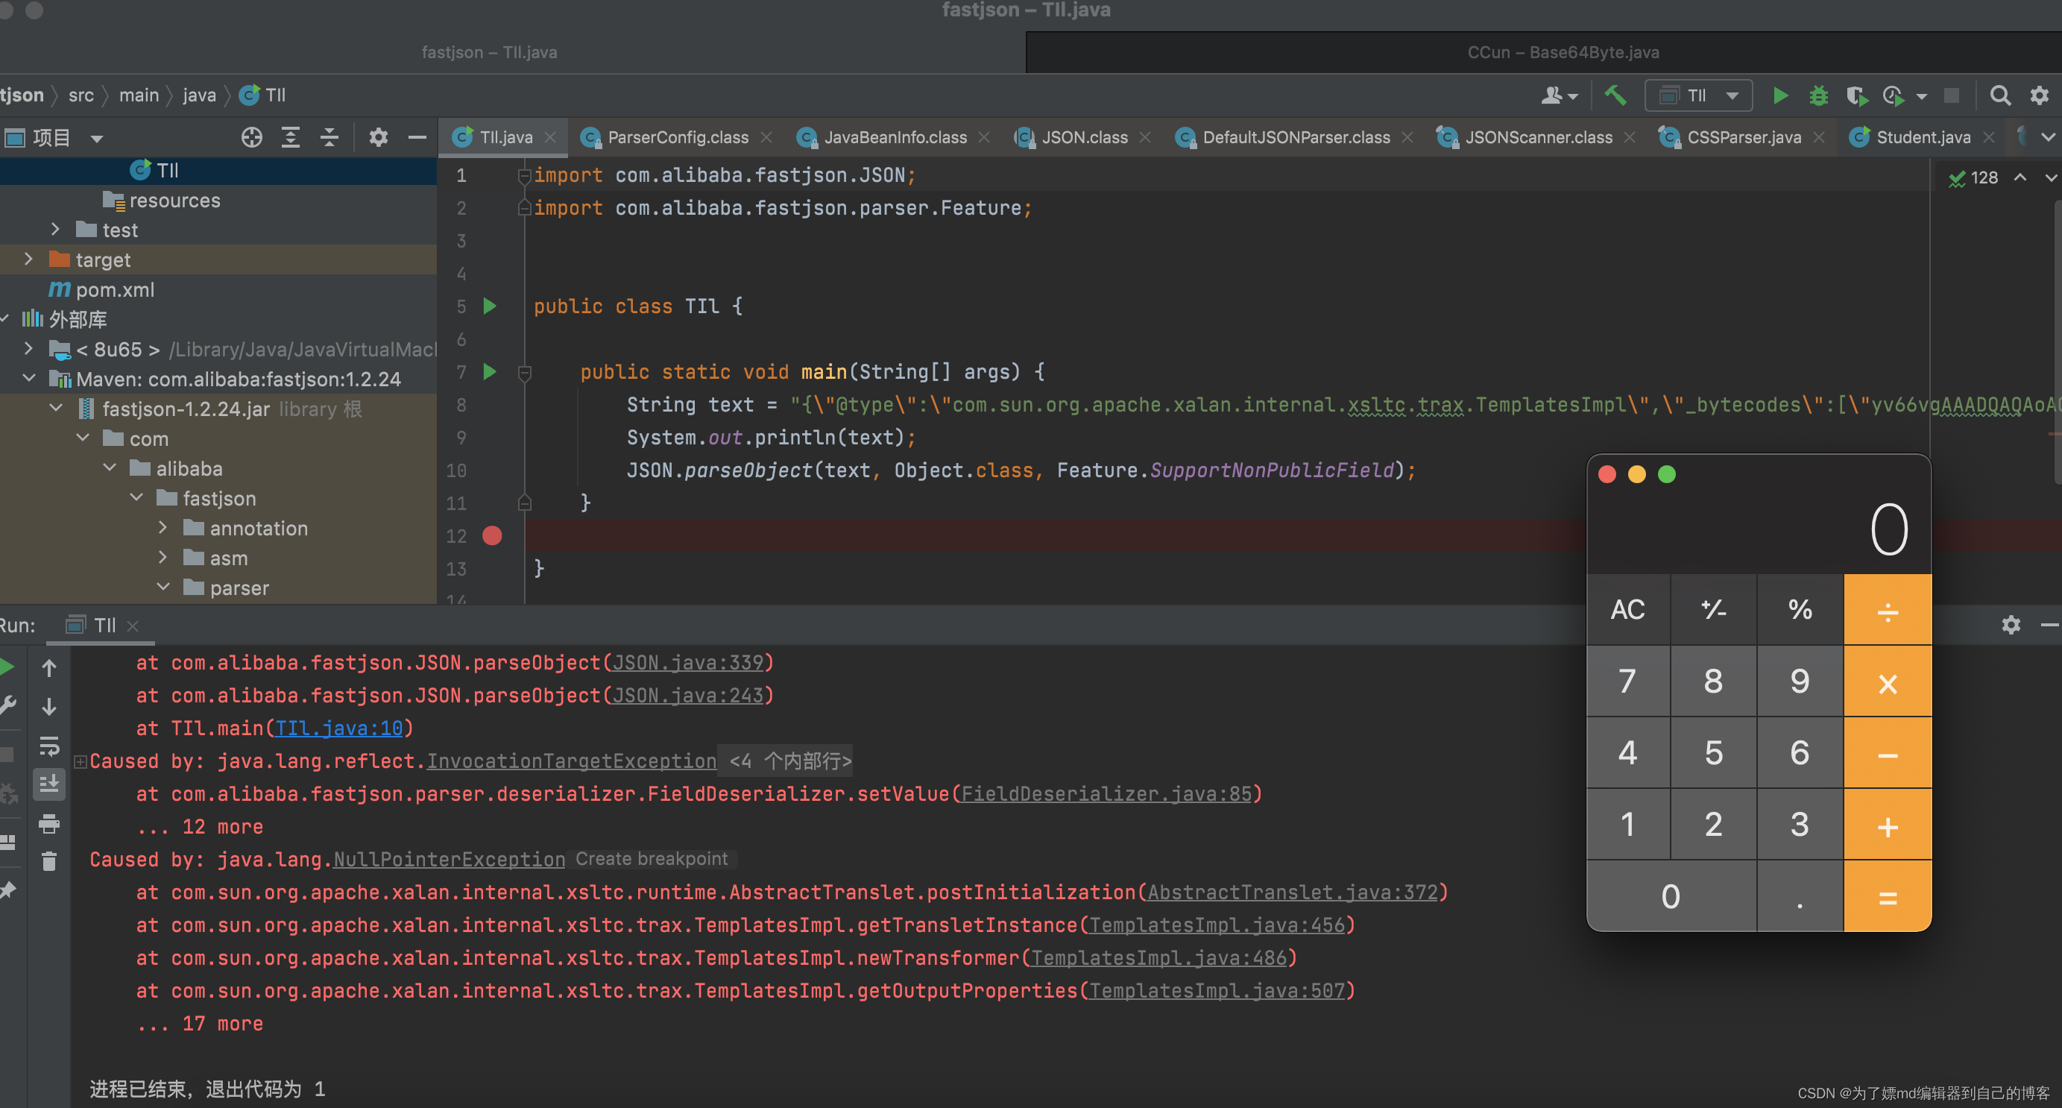2062x1108 pixels.
Task: Run the TIl configuration with green play button
Action: 1779,96
